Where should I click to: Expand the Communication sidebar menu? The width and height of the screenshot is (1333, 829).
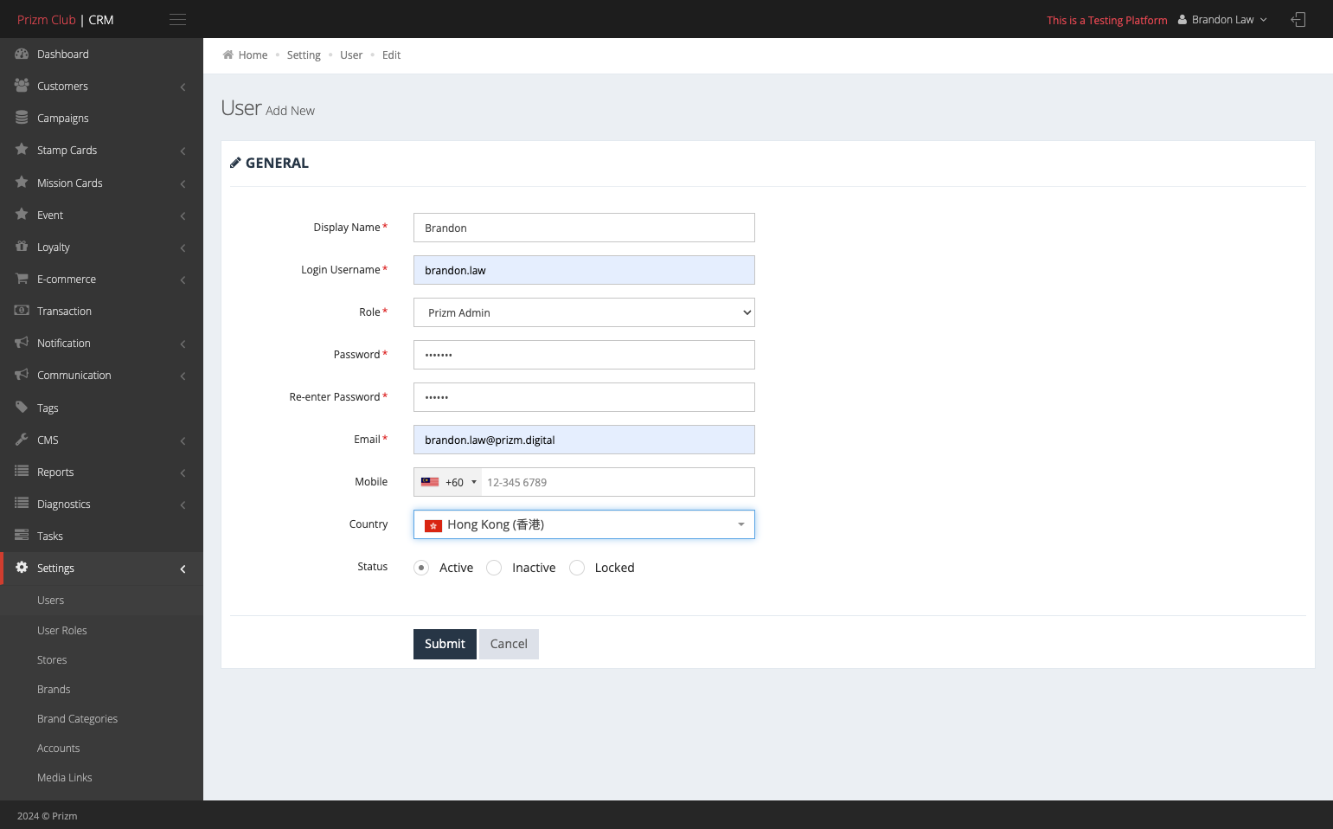coord(101,375)
